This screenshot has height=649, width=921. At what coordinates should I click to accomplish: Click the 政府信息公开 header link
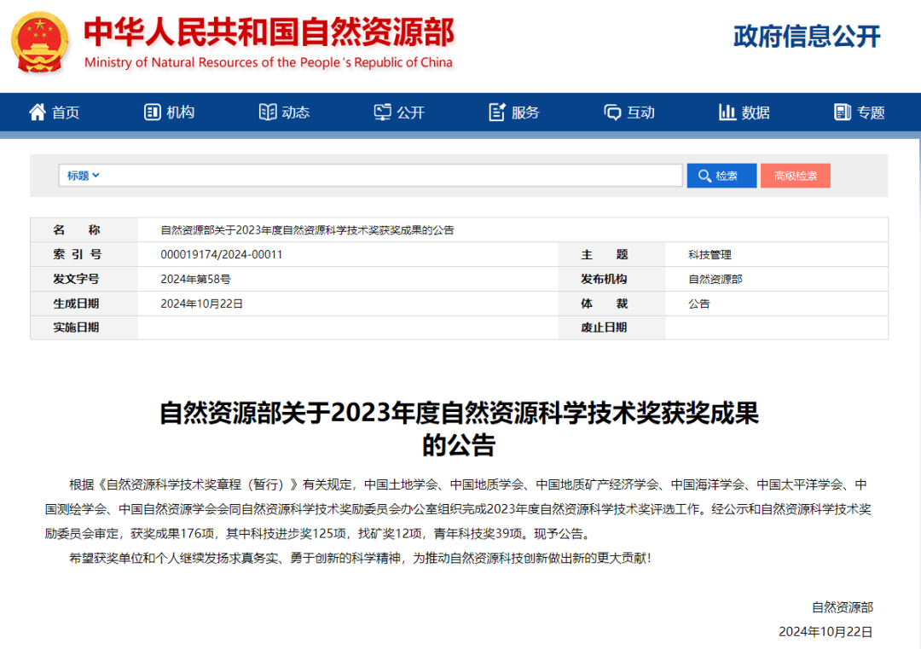[x=806, y=37]
